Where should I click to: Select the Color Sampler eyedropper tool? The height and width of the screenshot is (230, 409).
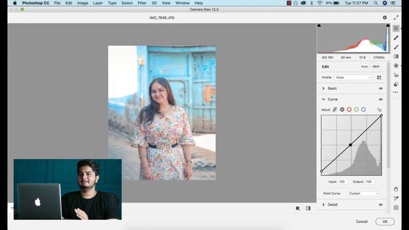pos(396,199)
